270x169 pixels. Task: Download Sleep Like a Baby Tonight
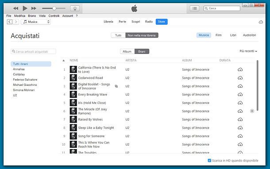click(x=240, y=128)
